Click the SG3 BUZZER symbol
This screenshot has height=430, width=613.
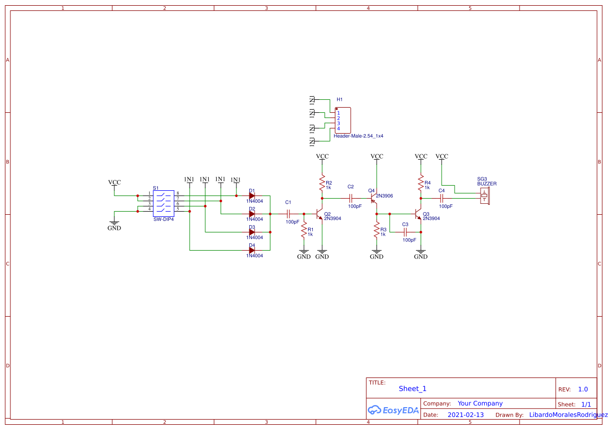pos(485,197)
